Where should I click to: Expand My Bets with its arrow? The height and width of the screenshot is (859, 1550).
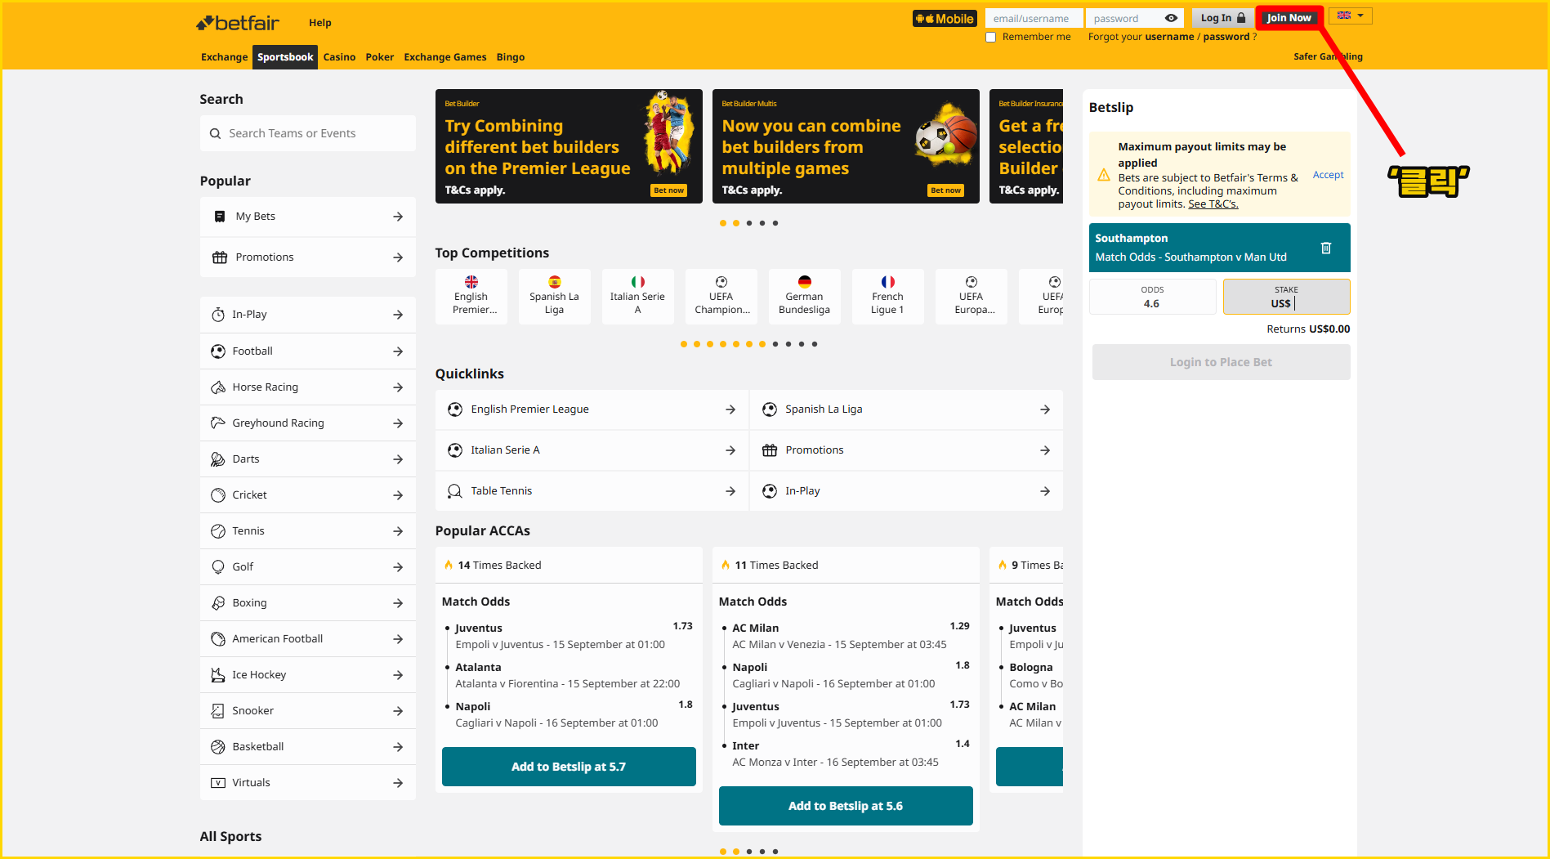(398, 217)
